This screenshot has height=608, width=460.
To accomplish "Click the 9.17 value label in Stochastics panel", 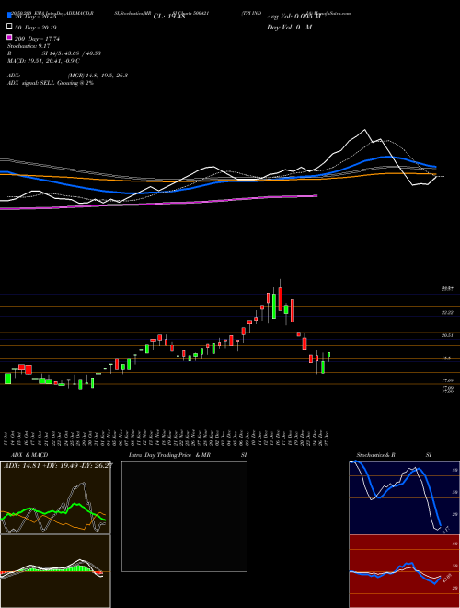I will [x=445, y=530].
